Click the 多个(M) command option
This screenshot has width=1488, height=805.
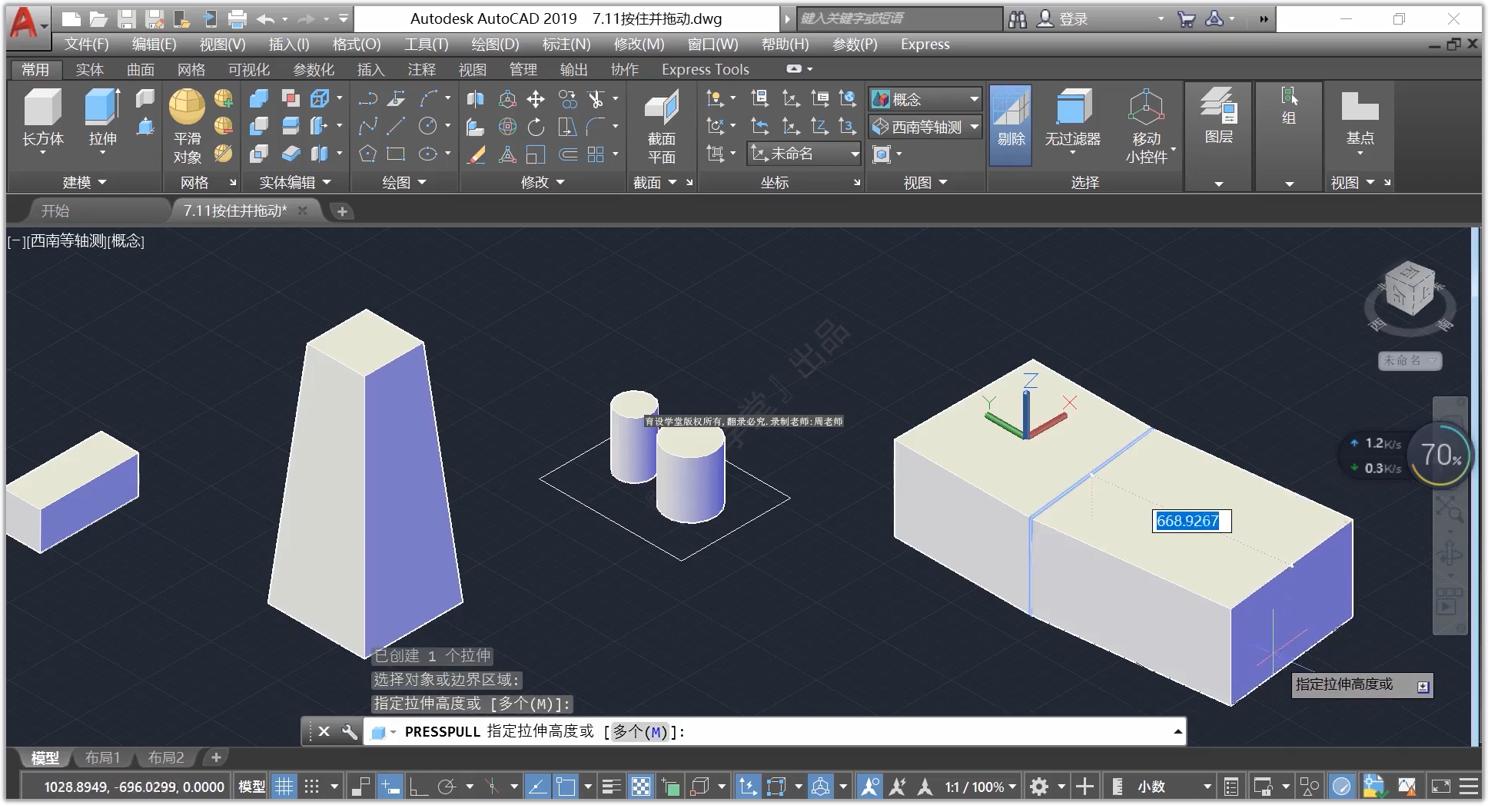click(640, 731)
